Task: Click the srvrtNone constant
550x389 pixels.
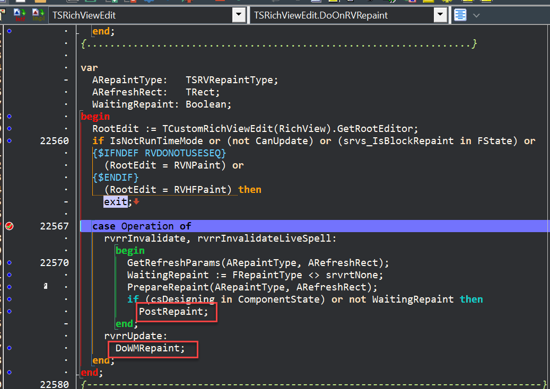Action: coord(352,275)
